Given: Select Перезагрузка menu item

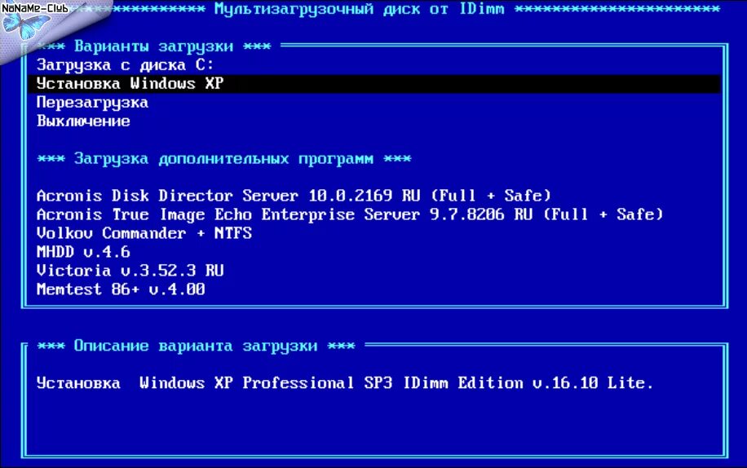Looking at the screenshot, I should pyautogui.click(x=92, y=103).
